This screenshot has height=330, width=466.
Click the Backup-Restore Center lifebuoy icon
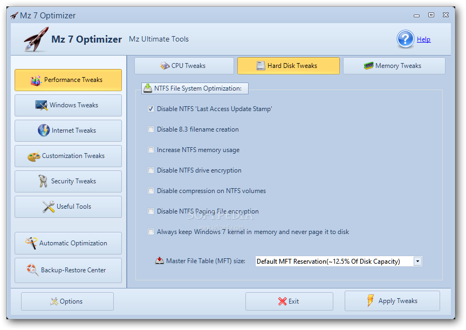coord(32,270)
